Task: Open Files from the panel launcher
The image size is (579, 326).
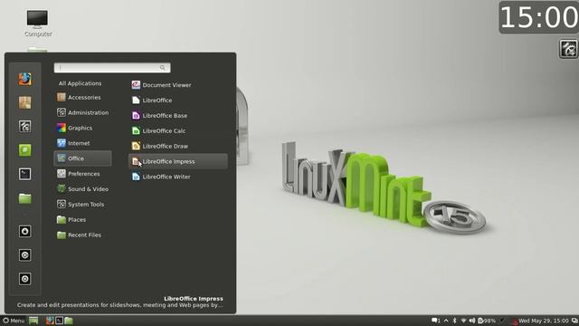Action: point(69,321)
